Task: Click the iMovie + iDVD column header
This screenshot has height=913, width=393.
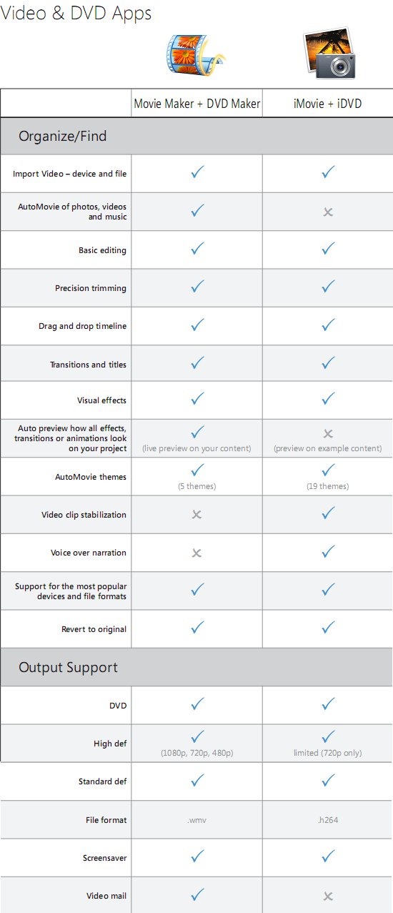Action: point(328,104)
